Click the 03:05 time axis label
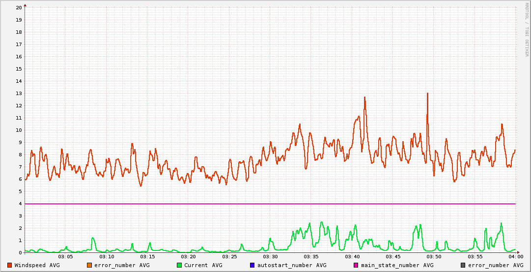 (66, 257)
